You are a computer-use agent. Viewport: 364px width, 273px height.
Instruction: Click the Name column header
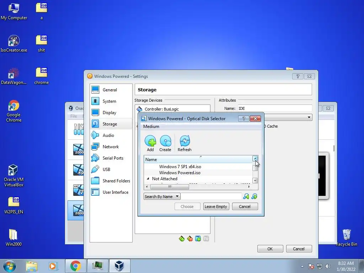tap(198, 160)
